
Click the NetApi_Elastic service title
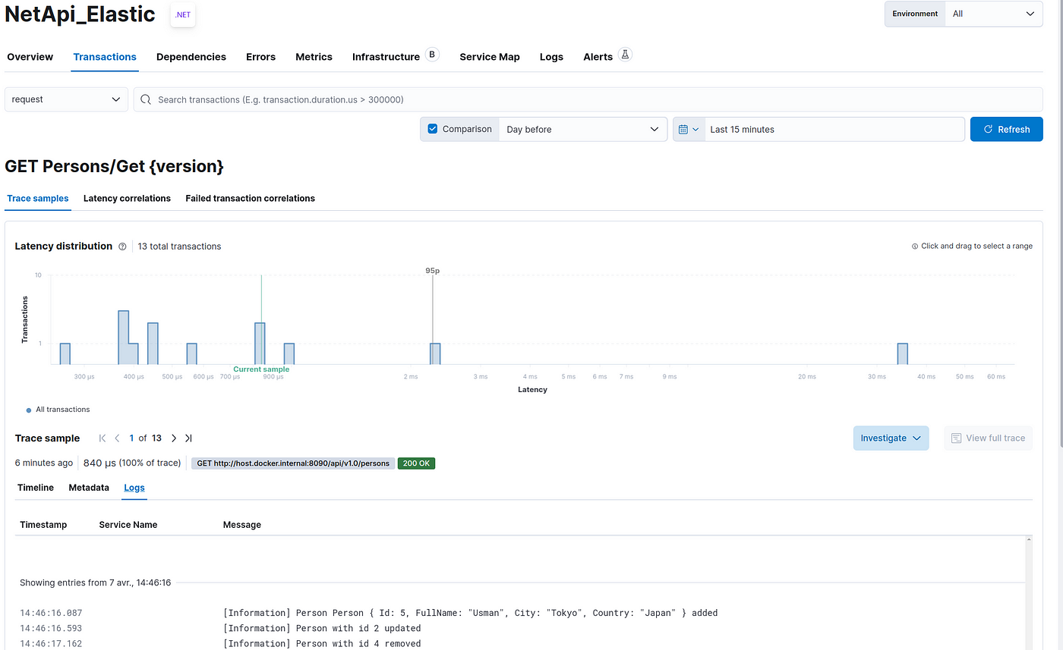80,14
